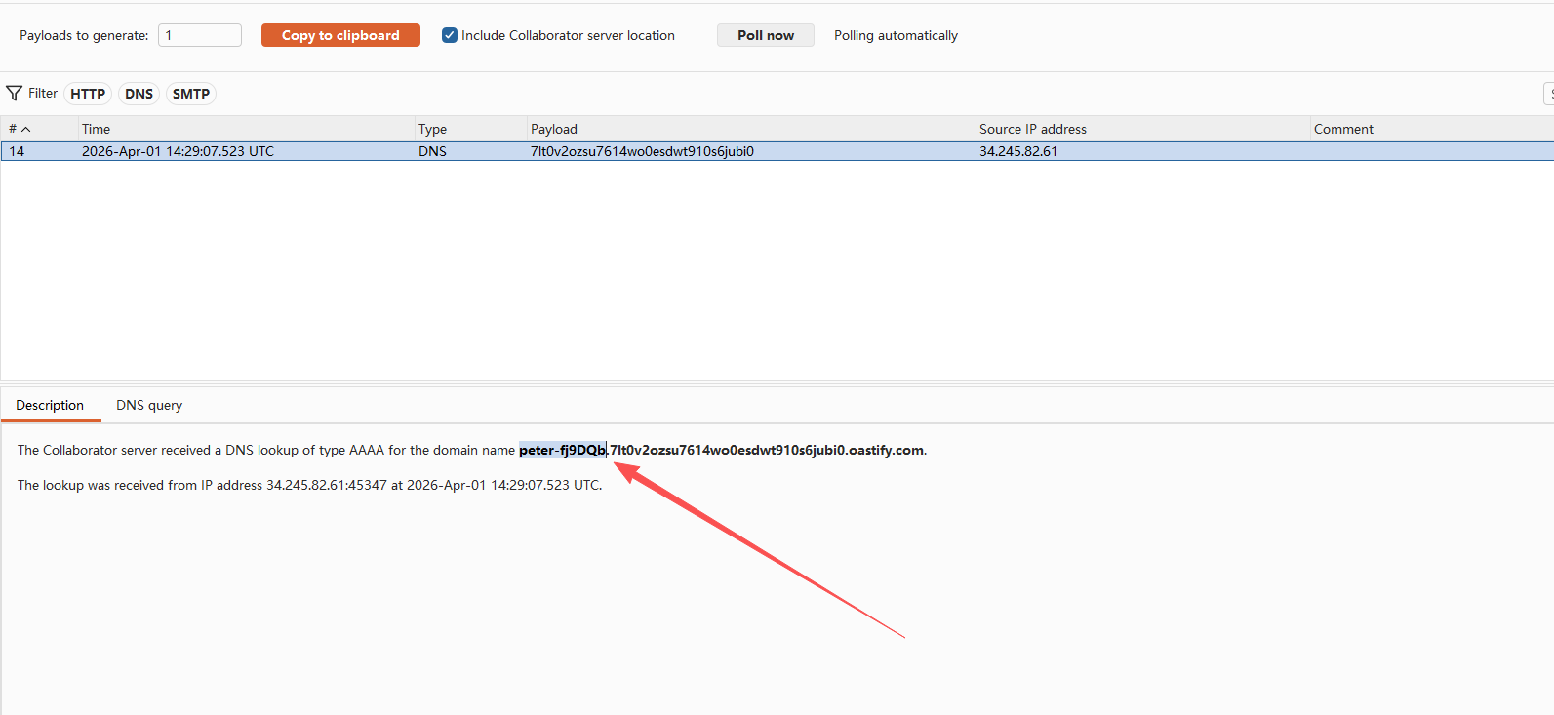The image size is (1554, 715).
Task: Toggle the SMTP interaction filter
Action: click(x=191, y=94)
